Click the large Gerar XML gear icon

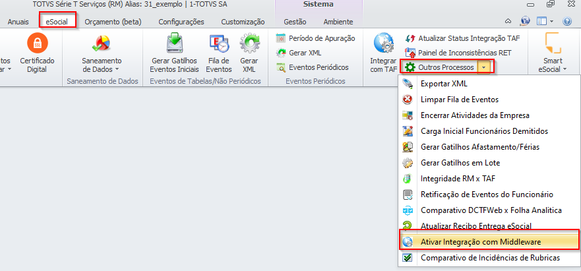(249, 44)
